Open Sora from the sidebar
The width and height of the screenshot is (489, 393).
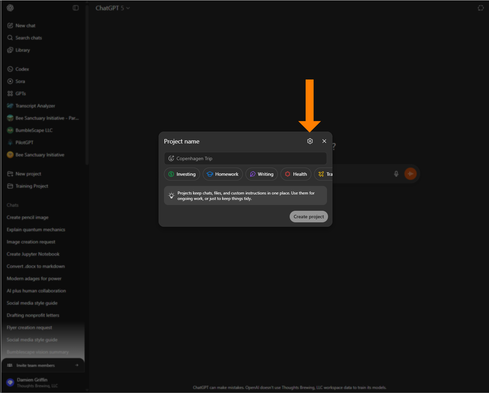coord(20,81)
